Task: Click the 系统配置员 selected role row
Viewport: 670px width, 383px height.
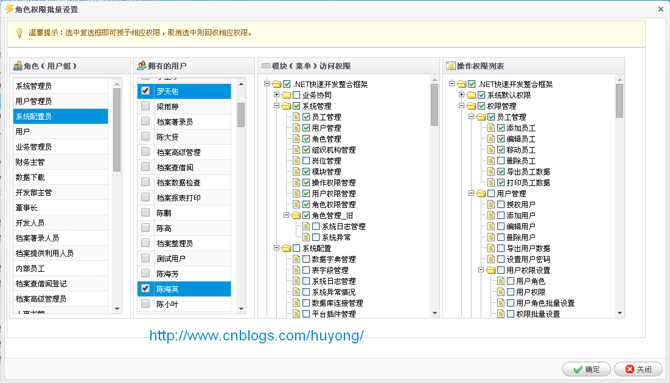Action: click(x=61, y=116)
